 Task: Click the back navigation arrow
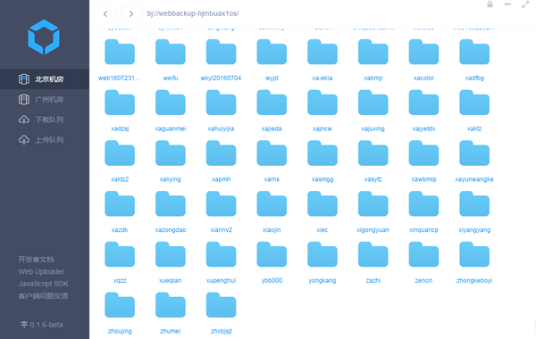tap(105, 14)
